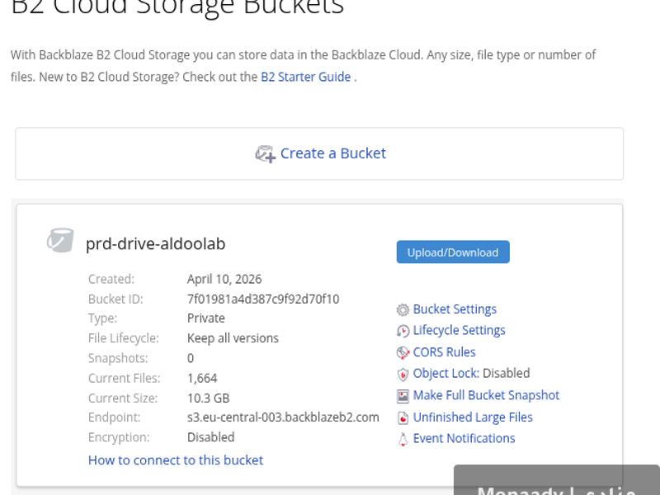Viewport: 660px width, 495px height.
Task: Click the Bucket Settings gear icon
Action: coord(403,310)
